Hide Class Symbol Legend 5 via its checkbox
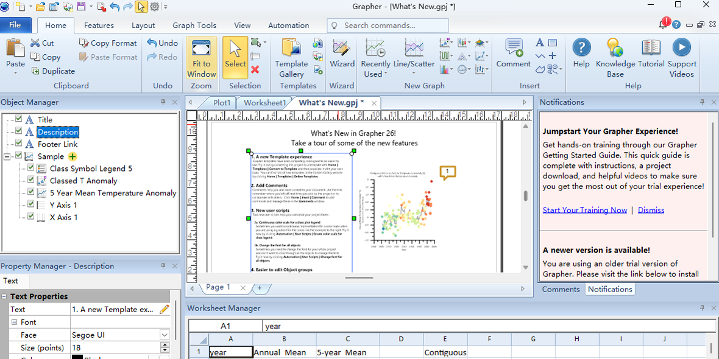The width and height of the screenshot is (719, 359). tap(30, 167)
